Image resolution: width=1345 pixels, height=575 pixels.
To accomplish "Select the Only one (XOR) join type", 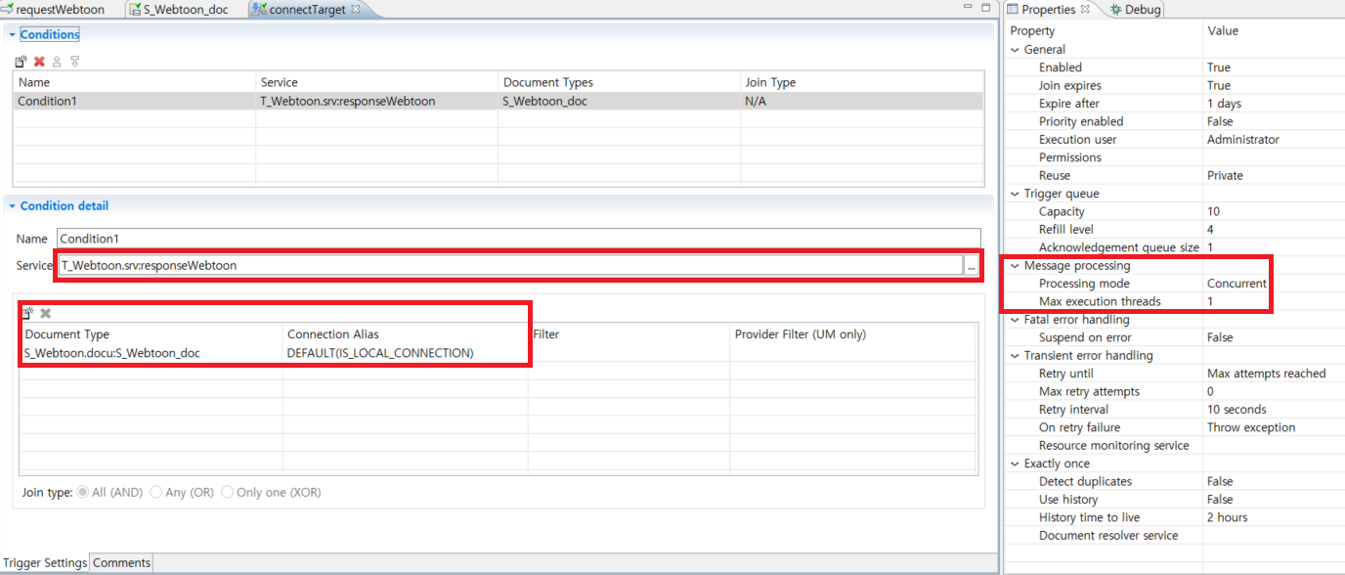I will tap(228, 493).
